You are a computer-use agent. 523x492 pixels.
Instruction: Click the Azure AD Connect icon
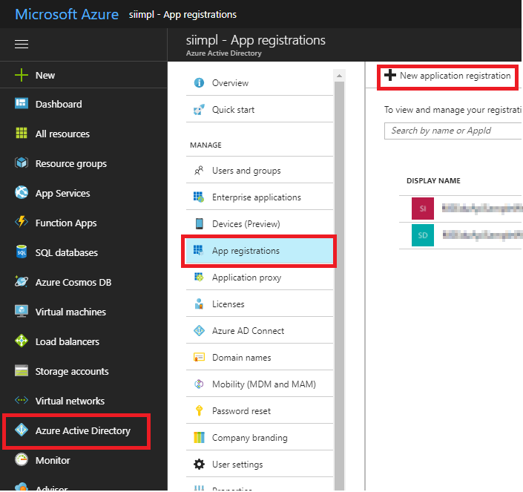tap(199, 330)
